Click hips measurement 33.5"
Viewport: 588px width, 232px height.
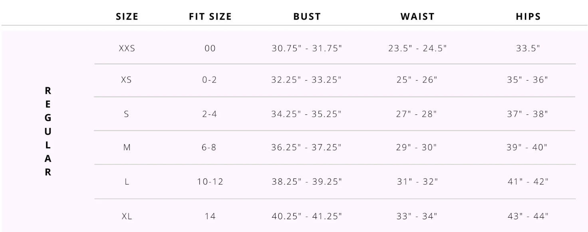[528, 49]
